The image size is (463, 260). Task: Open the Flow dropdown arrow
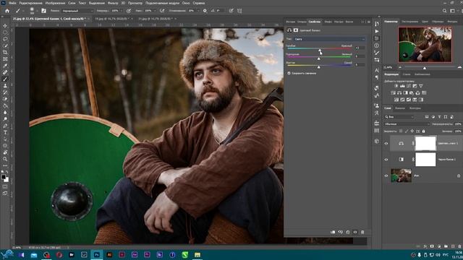(x=155, y=11)
